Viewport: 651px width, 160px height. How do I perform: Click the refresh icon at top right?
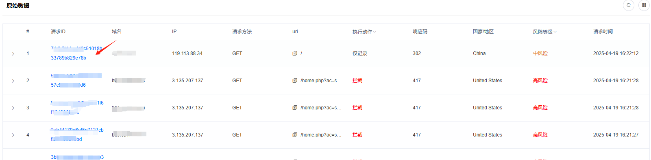click(629, 5)
